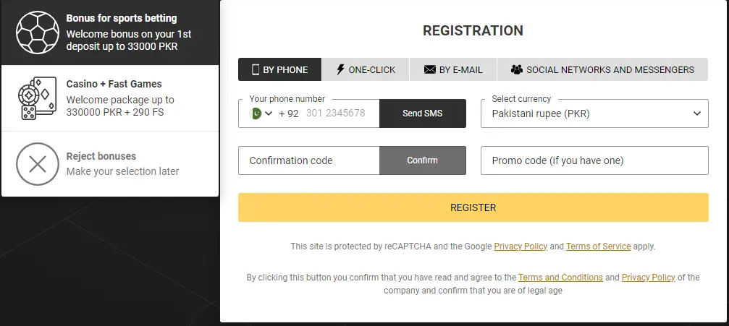
Task: Click the soccer ball sports bonus icon
Action: (38, 33)
